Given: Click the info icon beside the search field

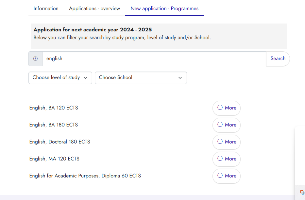Looking at the screenshot, I should pyautogui.click(x=35, y=59).
